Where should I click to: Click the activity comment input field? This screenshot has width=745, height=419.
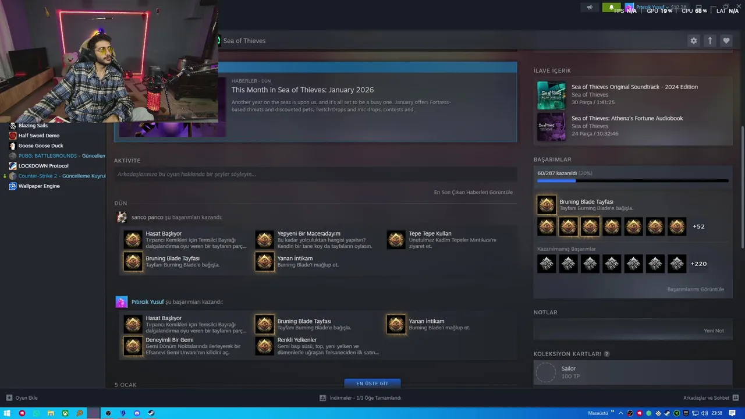[x=315, y=174]
